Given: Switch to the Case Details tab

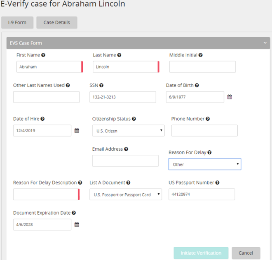Looking at the screenshot, I should point(57,23).
